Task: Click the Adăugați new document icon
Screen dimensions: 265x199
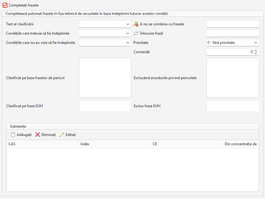Action: (x=13, y=135)
